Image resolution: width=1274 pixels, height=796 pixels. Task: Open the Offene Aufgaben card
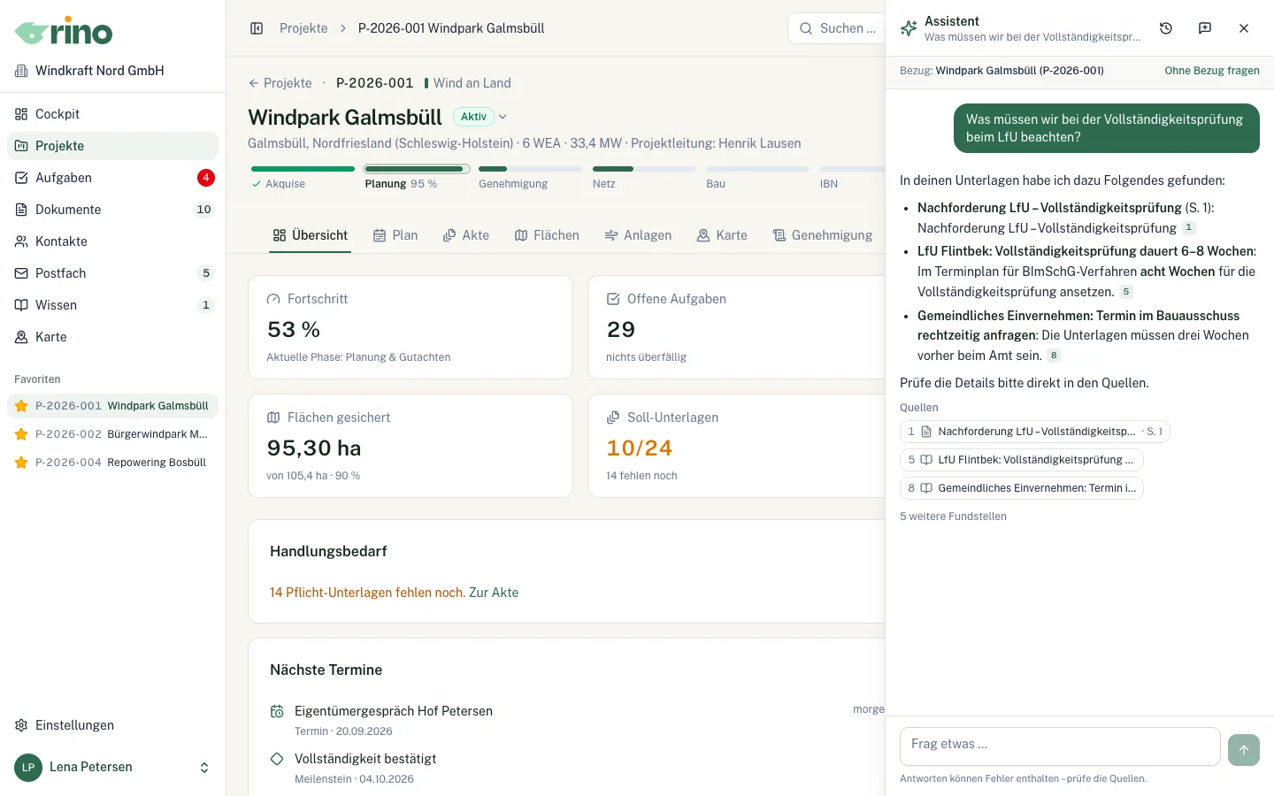pyautogui.click(x=737, y=327)
